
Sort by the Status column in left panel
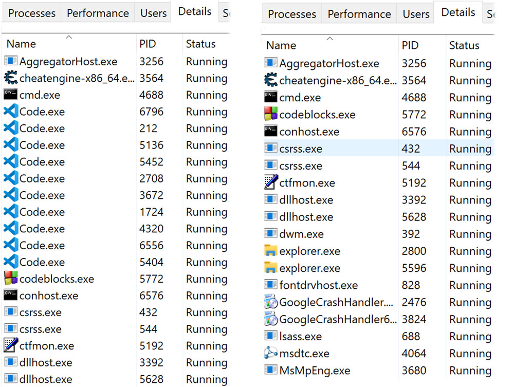(200, 44)
